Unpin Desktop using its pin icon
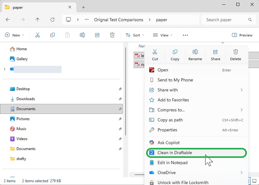The height and width of the screenshot is (185, 259). [x=120, y=89]
